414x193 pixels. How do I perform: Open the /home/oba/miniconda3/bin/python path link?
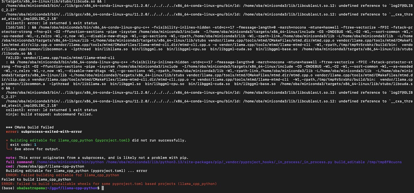70,162
